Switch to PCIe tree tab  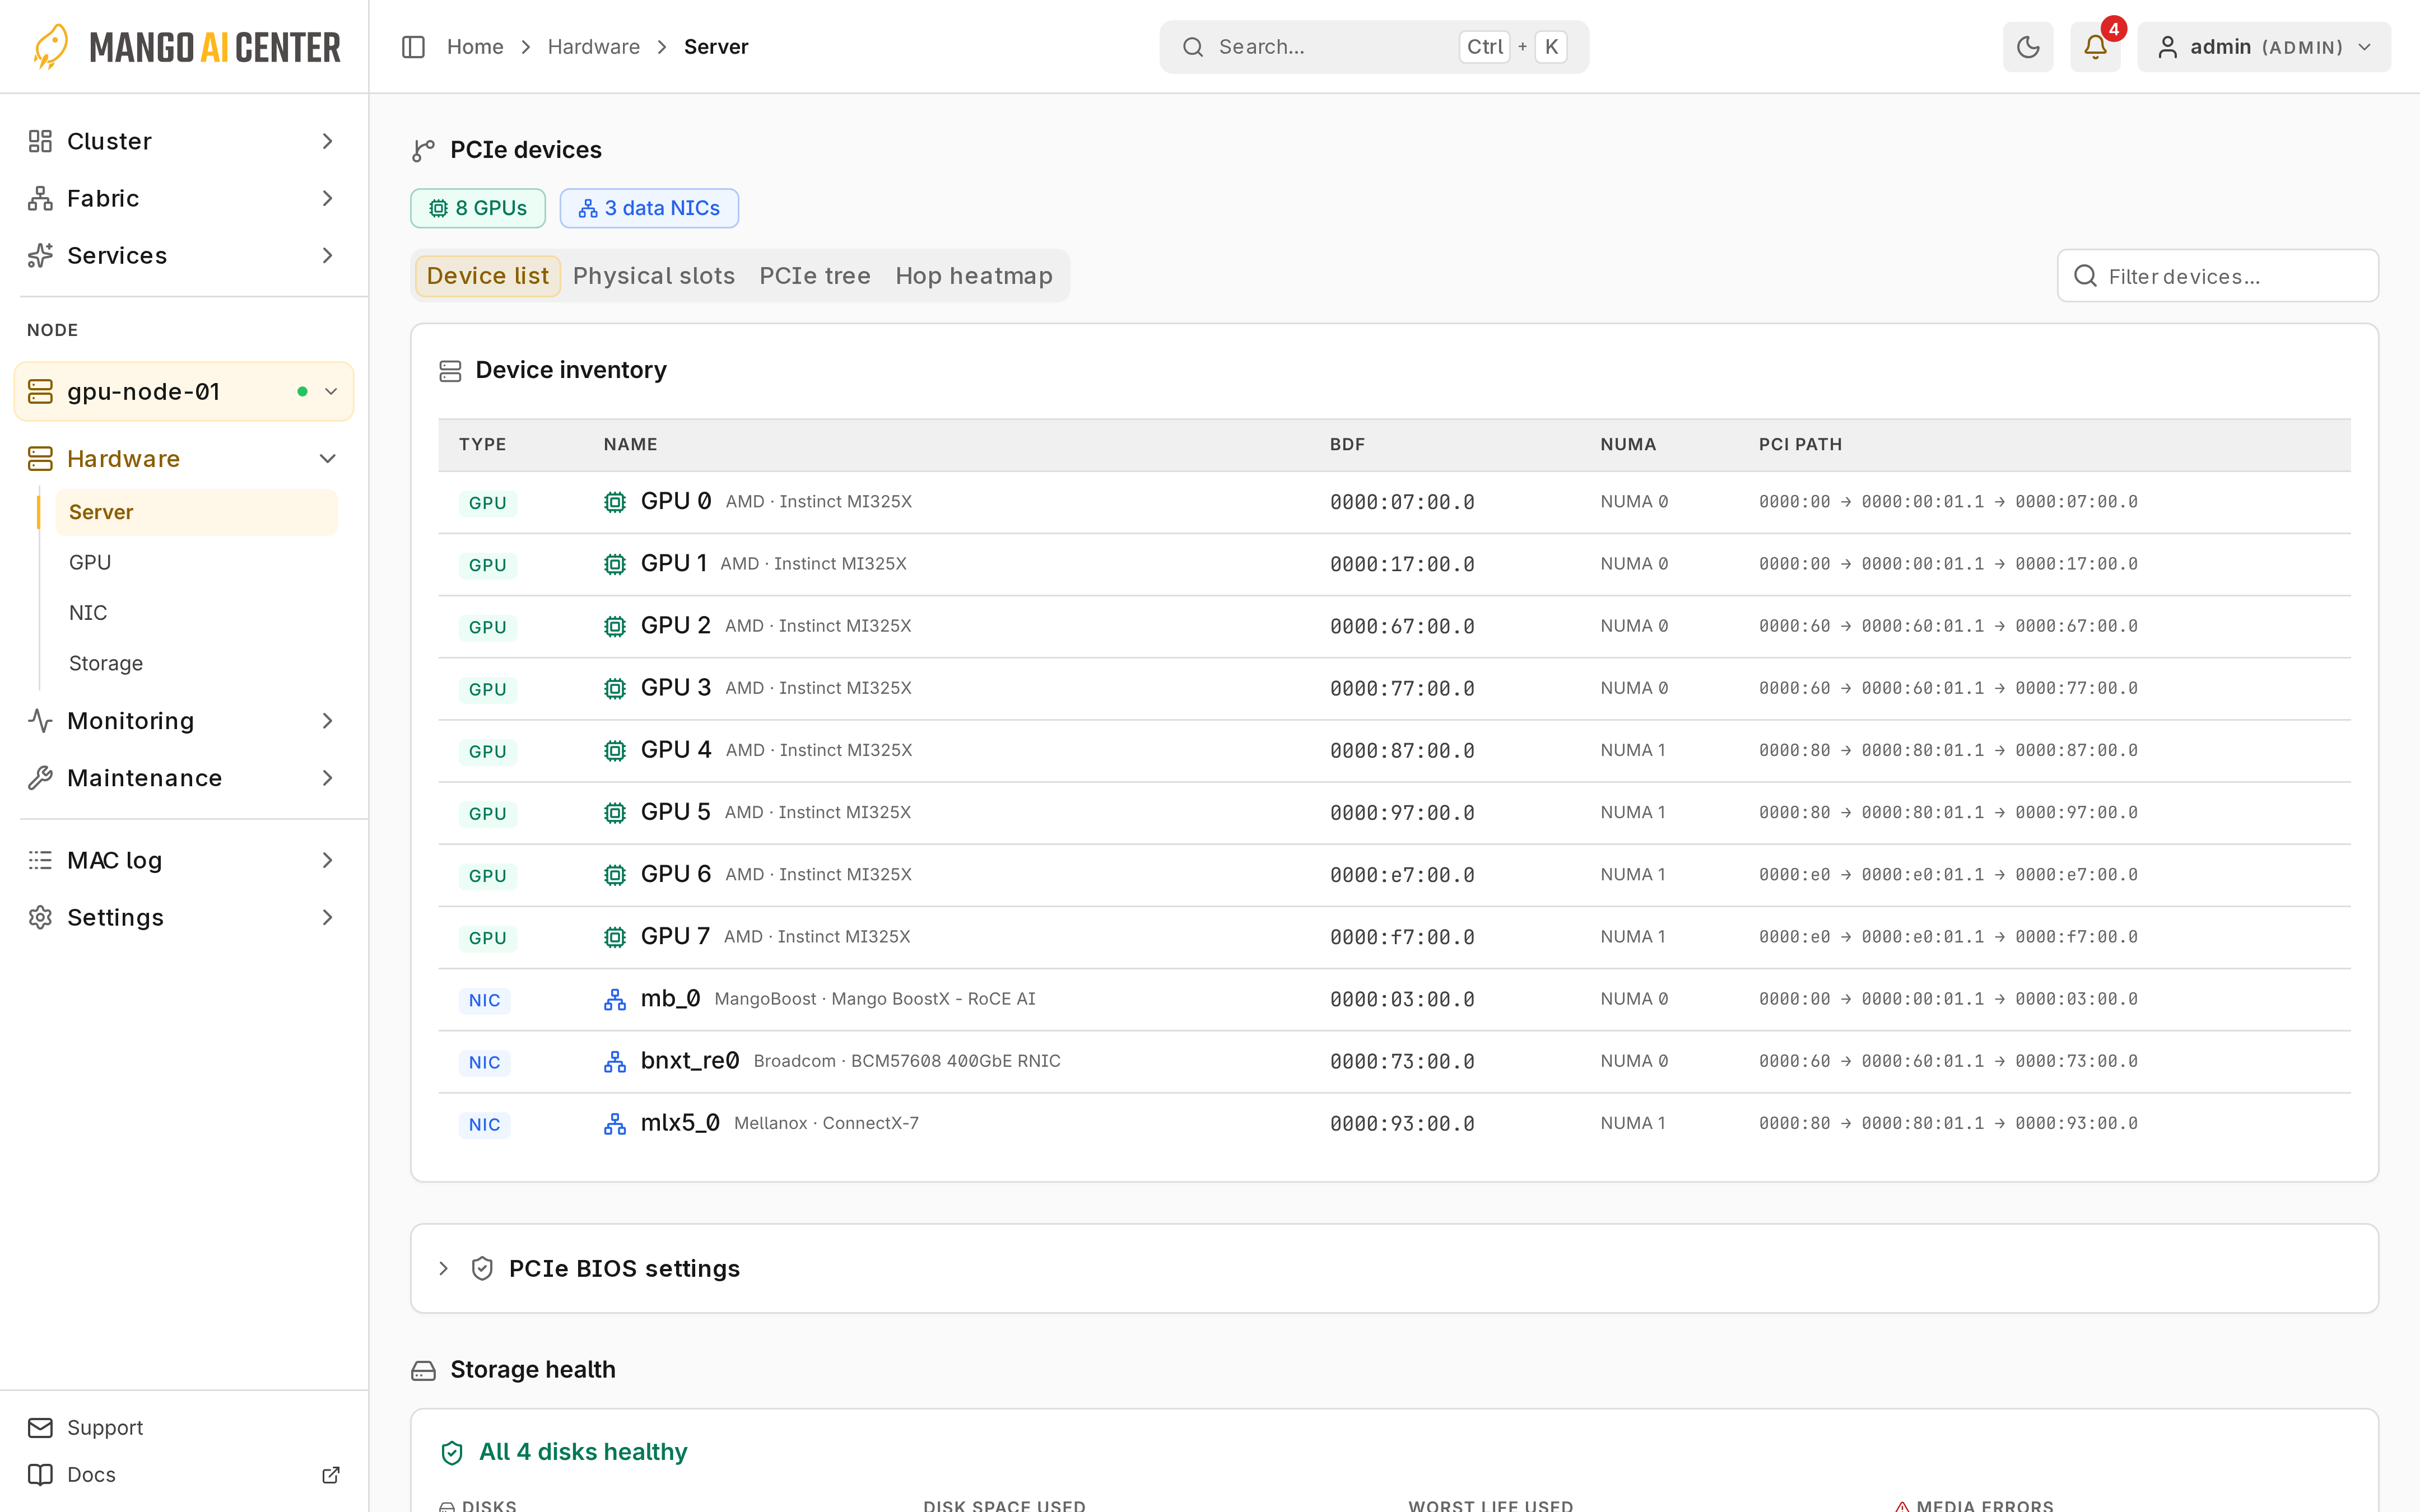point(815,276)
